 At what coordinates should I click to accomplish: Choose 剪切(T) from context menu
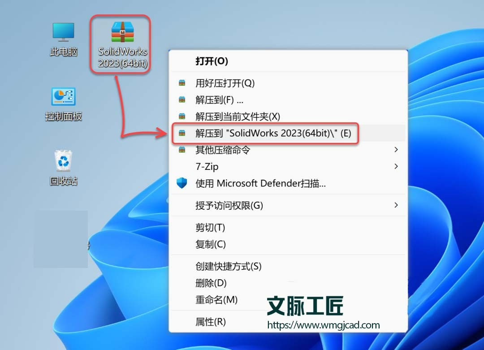coord(288,228)
